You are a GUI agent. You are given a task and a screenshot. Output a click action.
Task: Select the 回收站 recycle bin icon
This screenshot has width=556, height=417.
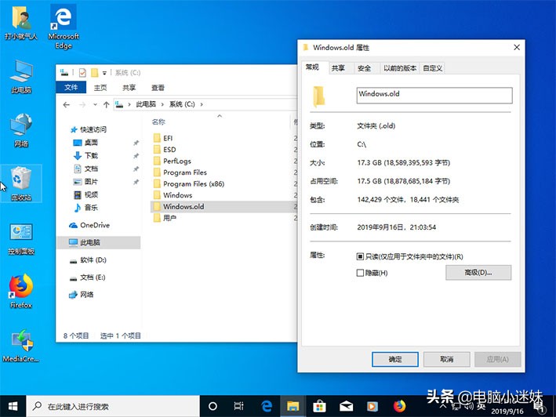click(21, 183)
